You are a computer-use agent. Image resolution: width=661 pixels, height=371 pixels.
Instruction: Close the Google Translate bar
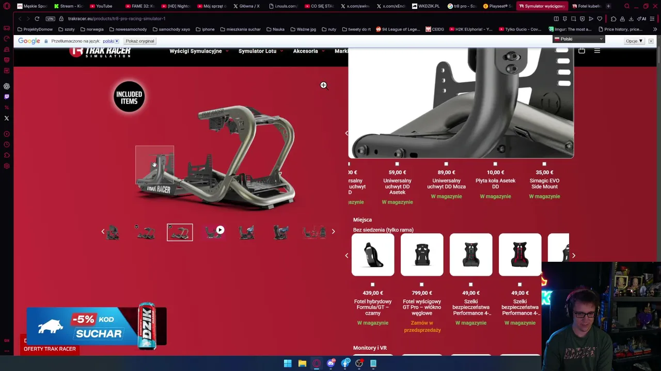(x=651, y=41)
